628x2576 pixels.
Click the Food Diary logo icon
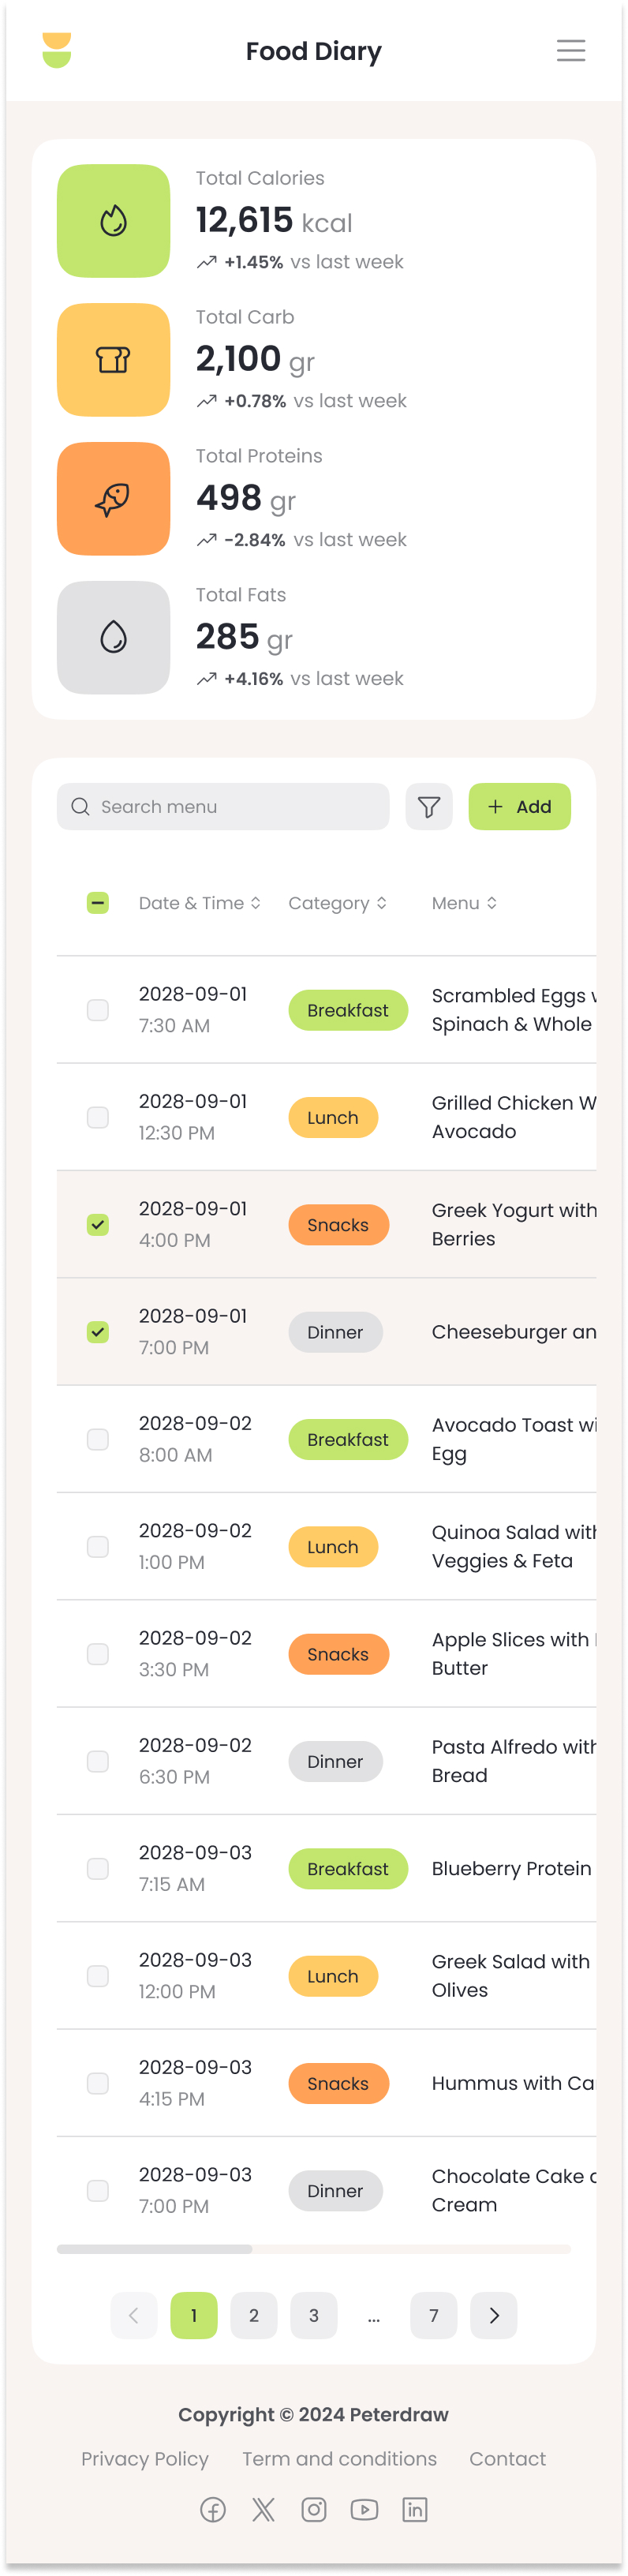point(57,50)
